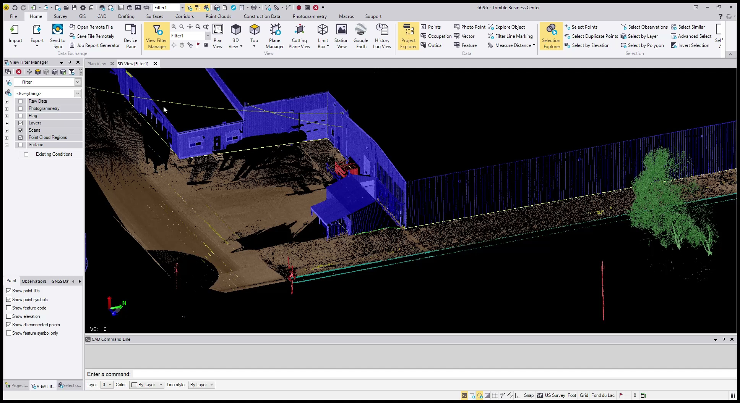Switch to the Project Explorer bottom tab

point(16,385)
